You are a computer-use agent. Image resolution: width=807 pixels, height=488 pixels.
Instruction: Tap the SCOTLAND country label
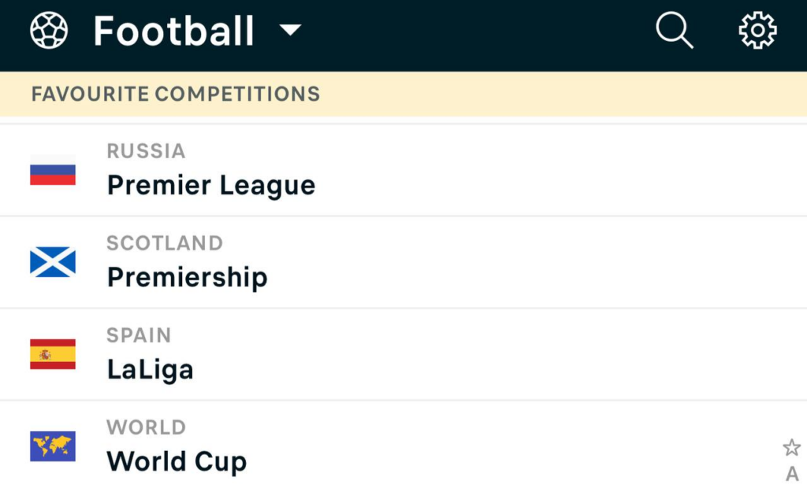(165, 243)
